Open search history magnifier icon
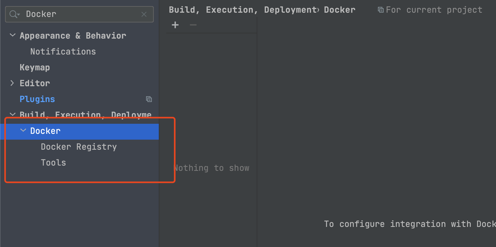Viewport: 496px width, 247px height. point(14,14)
